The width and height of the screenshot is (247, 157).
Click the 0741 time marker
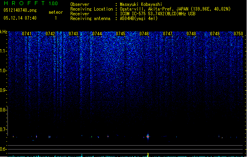tap(27, 34)
